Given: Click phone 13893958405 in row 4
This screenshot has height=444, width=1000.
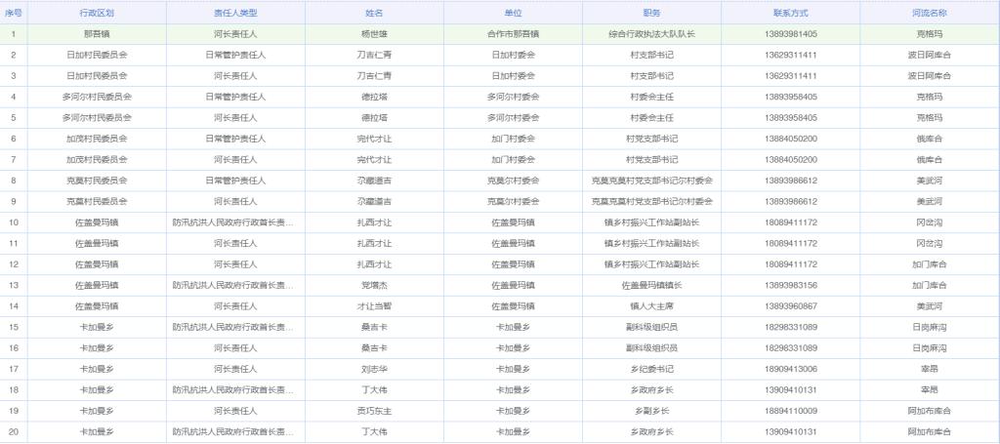Looking at the screenshot, I should [790, 97].
